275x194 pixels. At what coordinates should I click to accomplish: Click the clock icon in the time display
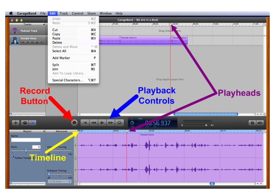tap(132, 123)
